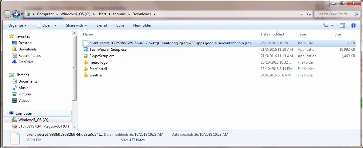The width and height of the screenshot is (363, 148).
Task: Open the Change your view options arrow
Action: (332, 25)
